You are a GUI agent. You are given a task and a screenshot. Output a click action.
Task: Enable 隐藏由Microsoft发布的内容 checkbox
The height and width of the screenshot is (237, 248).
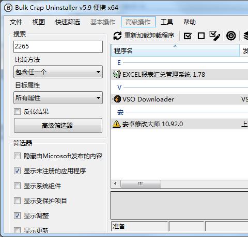click(17, 156)
